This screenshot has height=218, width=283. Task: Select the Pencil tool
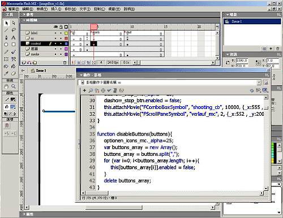6,52
